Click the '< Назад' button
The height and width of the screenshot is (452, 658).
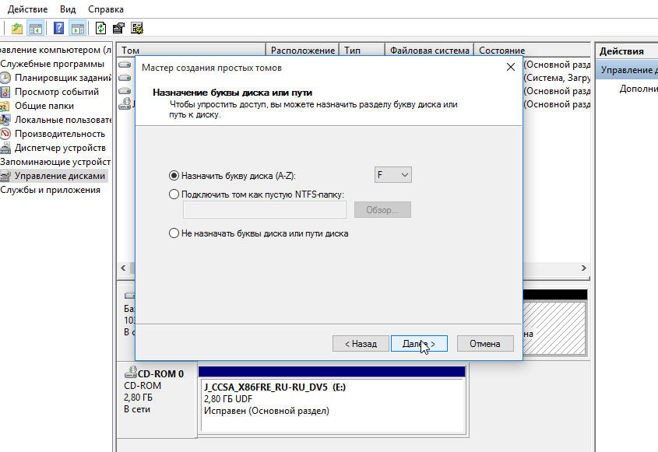tap(359, 343)
